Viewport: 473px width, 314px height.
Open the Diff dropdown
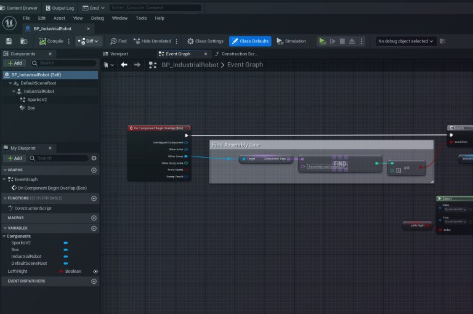[89, 41]
